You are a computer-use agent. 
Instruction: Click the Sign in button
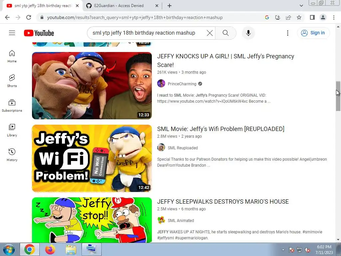[313, 33]
